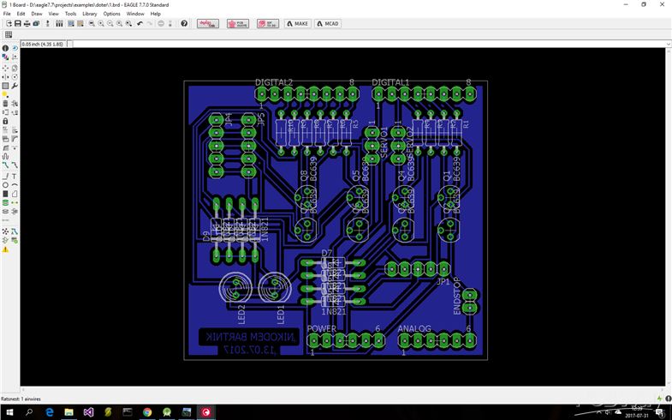The height and width of the screenshot is (420, 672).
Task: Click the Grid settings icon
Action: (x=9, y=35)
